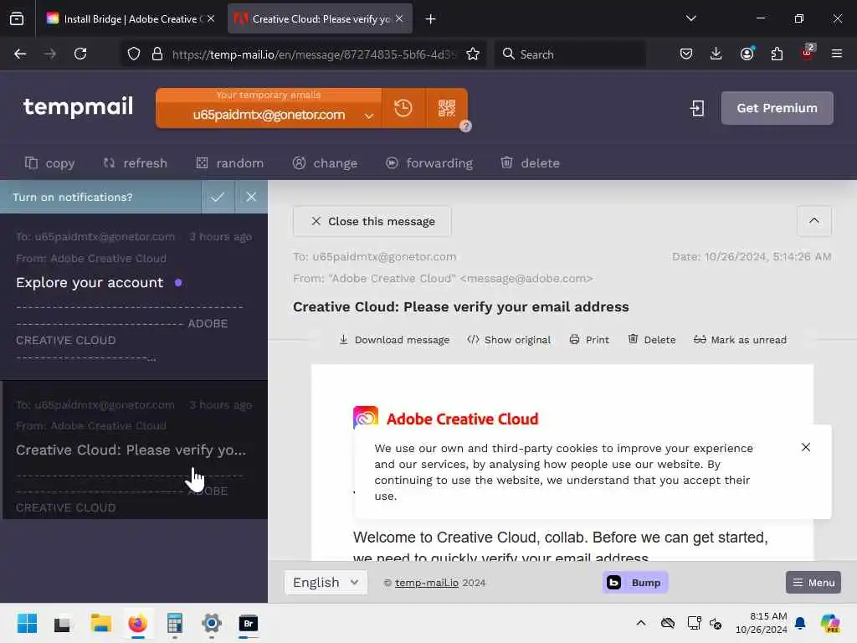The image size is (857, 643).
Task: Save page to Pocket
Action: (x=686, y=54)
